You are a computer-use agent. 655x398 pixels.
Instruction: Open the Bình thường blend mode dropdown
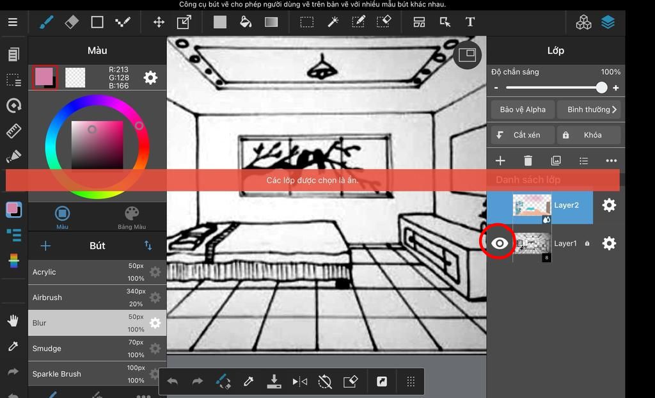point(589,109)
